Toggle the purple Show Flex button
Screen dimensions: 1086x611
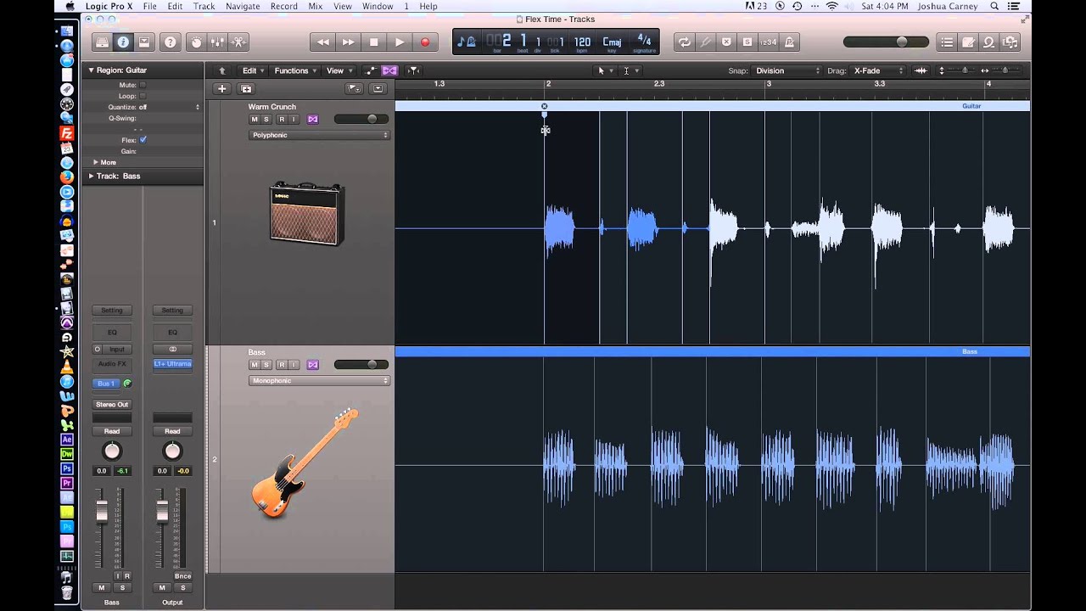point(389,70)
